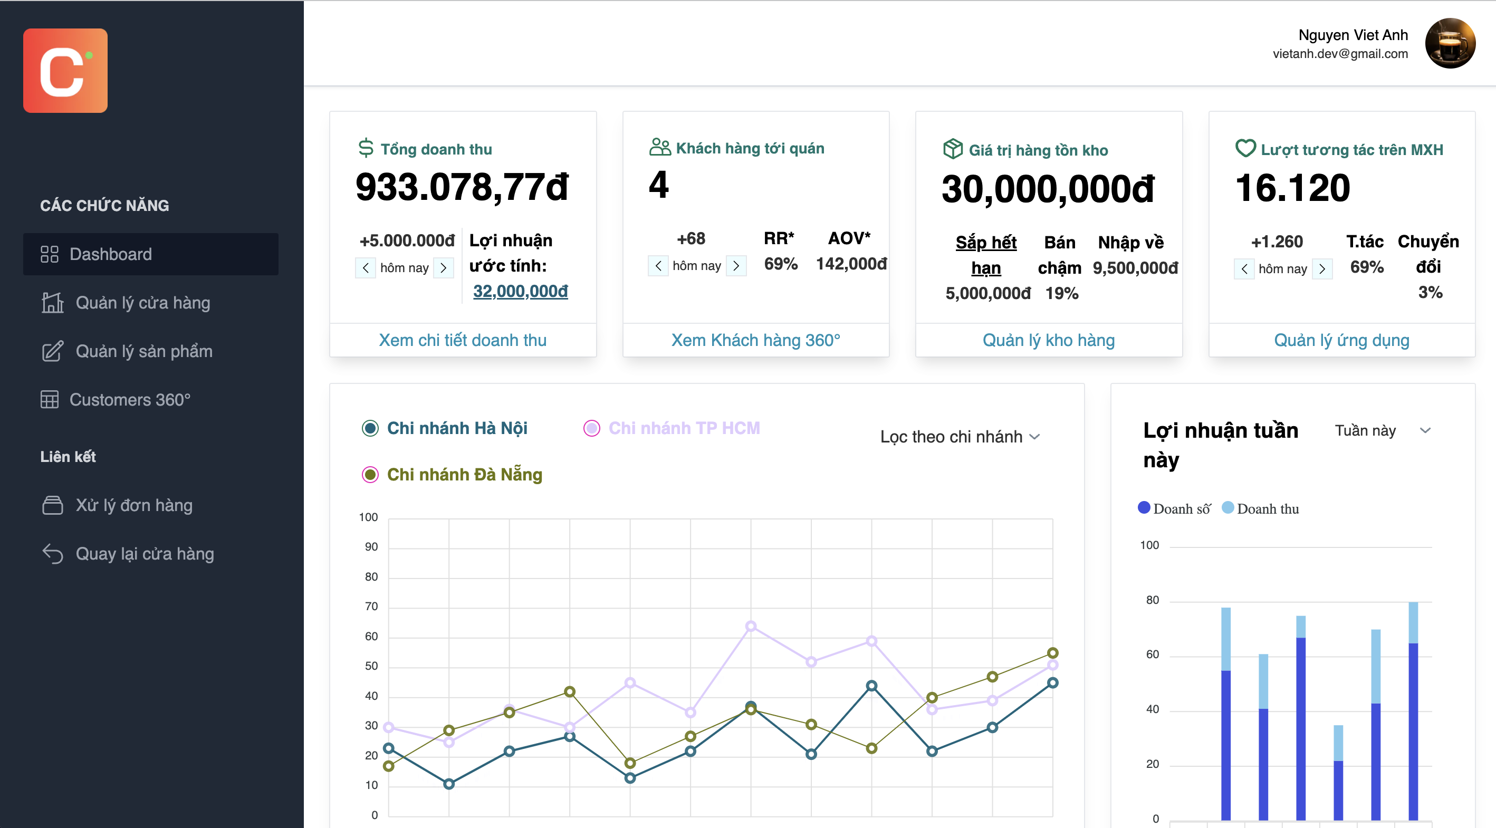Viewport: 1496px width, 828px height.
Task: Go to next day in revenue card
Action: (x=444, y=268)
